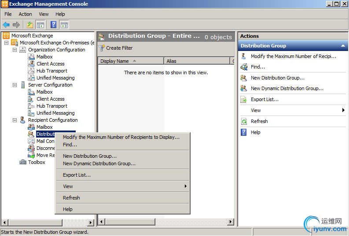This screenshot has width=349, height=236.
Task: Click the Find binoculars icon in Actions pane
Action: click(244, 67)
